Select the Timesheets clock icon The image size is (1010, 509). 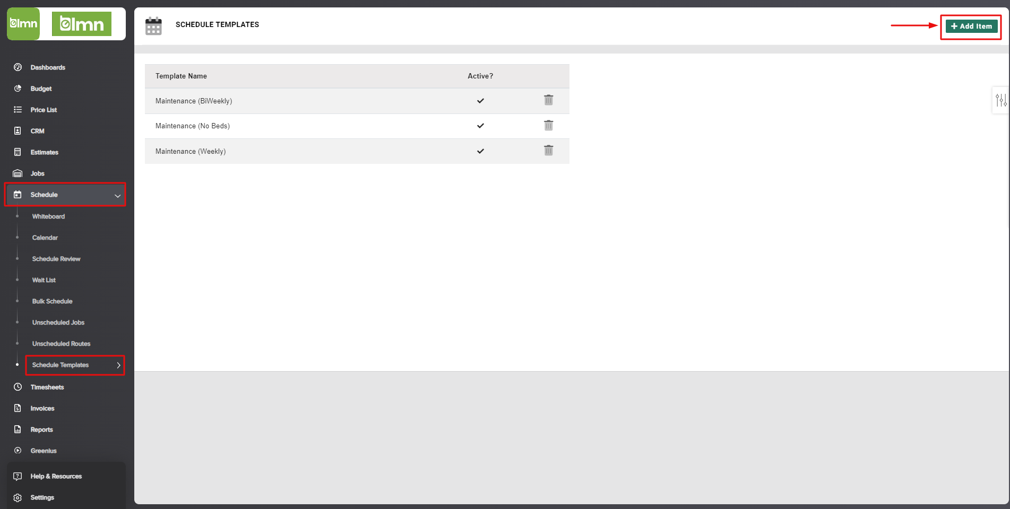(18, 387)
